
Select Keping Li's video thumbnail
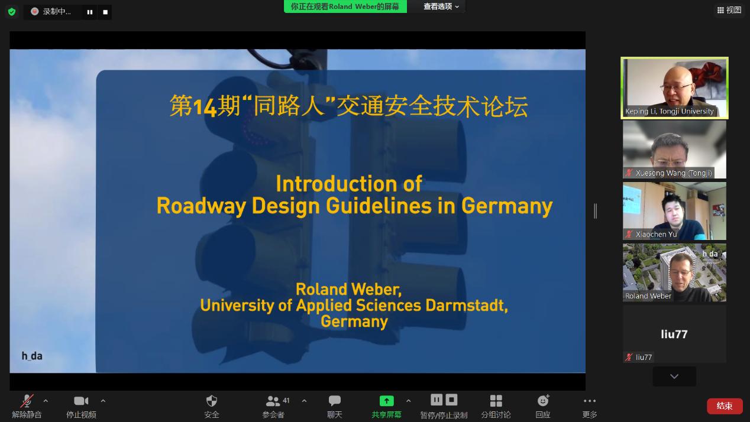pos(674,87)
